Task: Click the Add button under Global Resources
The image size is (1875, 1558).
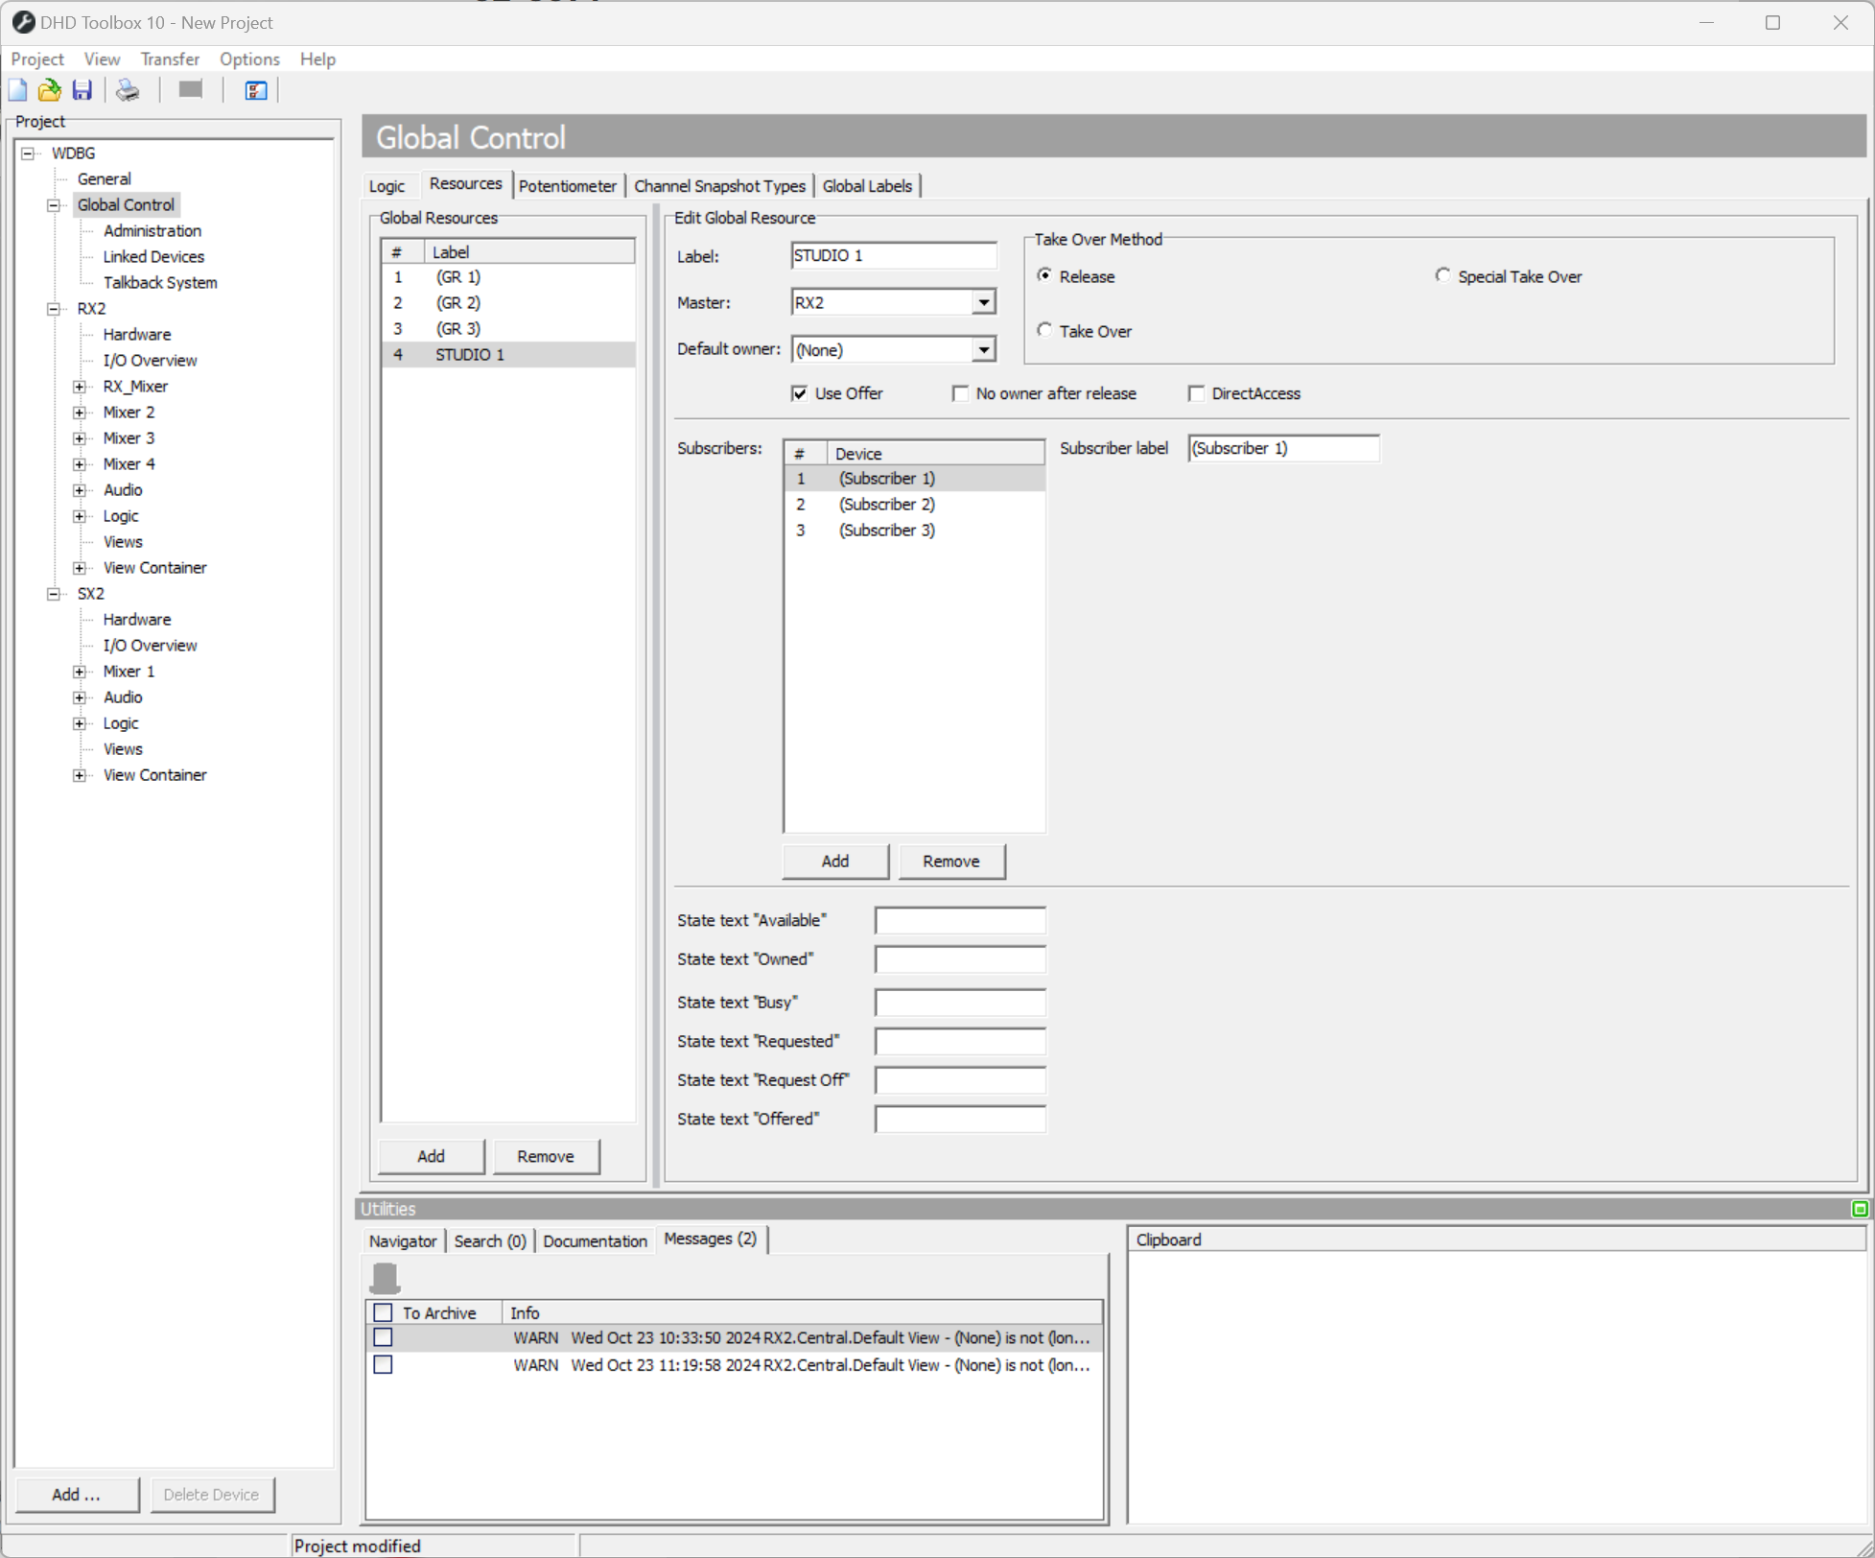Action: tap(430, 1156)
